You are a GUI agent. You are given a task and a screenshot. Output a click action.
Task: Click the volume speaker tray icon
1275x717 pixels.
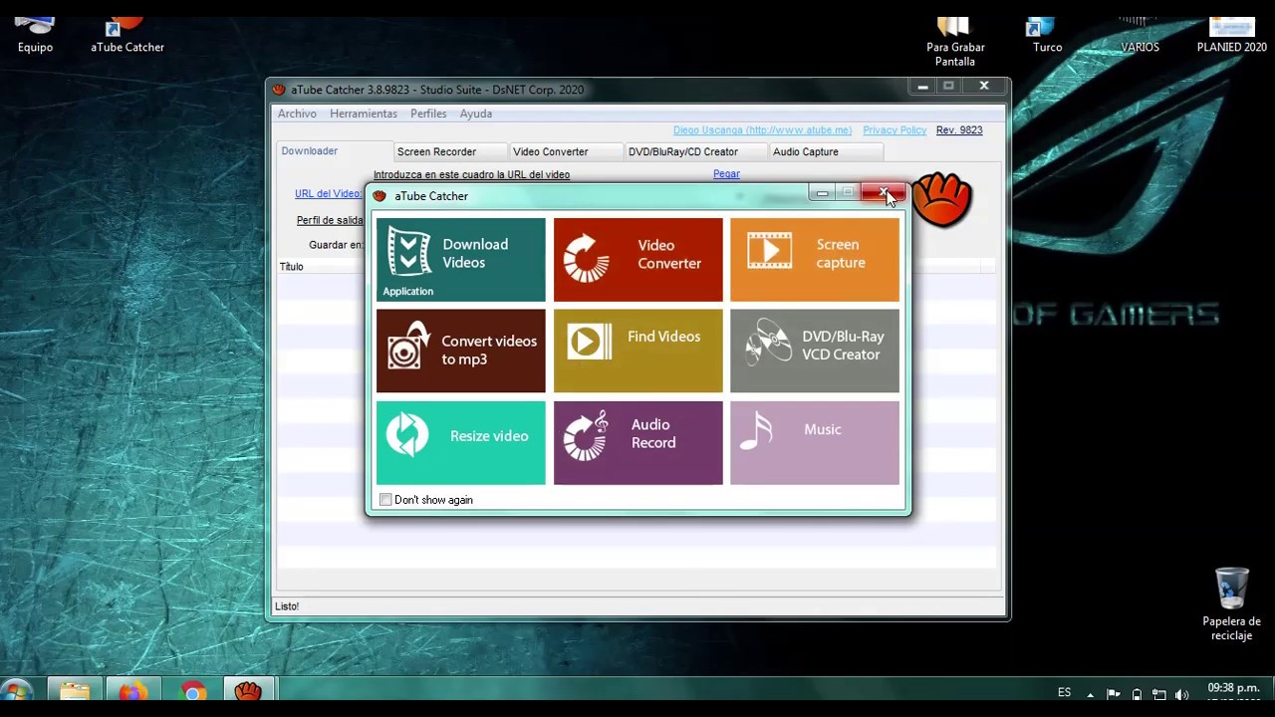1181,694
